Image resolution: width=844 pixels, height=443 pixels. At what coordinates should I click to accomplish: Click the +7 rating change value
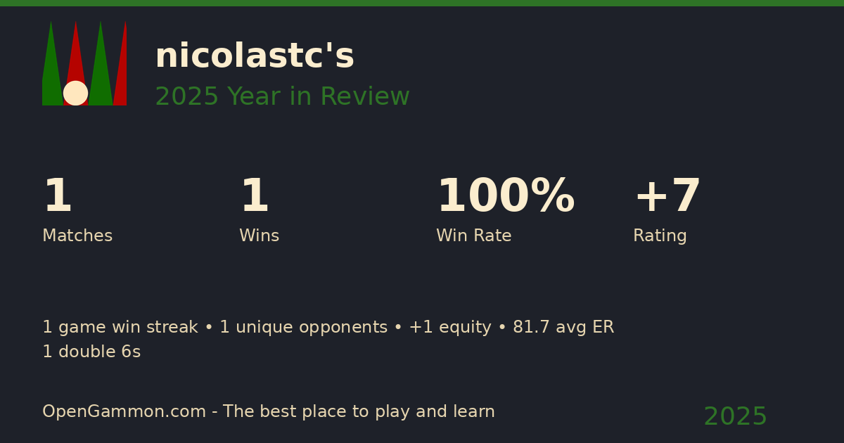pos(667,197)
